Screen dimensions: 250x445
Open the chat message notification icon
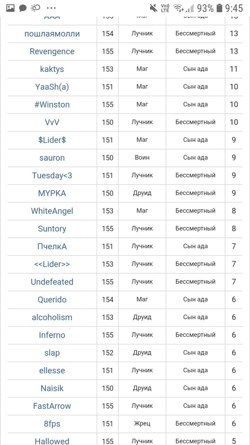(23, 8)
